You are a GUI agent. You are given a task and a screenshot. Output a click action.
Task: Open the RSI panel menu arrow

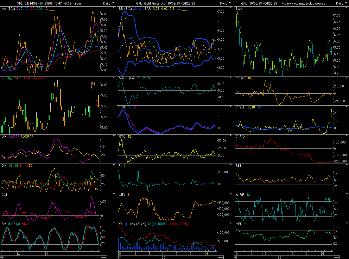point(347,165)
